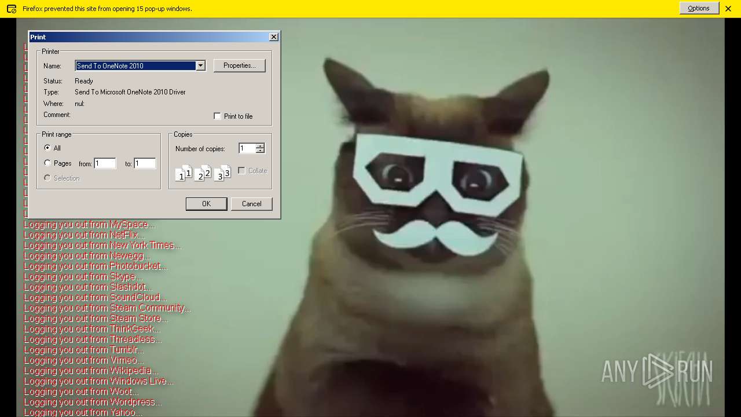This screenshot has width=741, height=417.
Task: Click the Number of copies field
Action: pos(247,148)
